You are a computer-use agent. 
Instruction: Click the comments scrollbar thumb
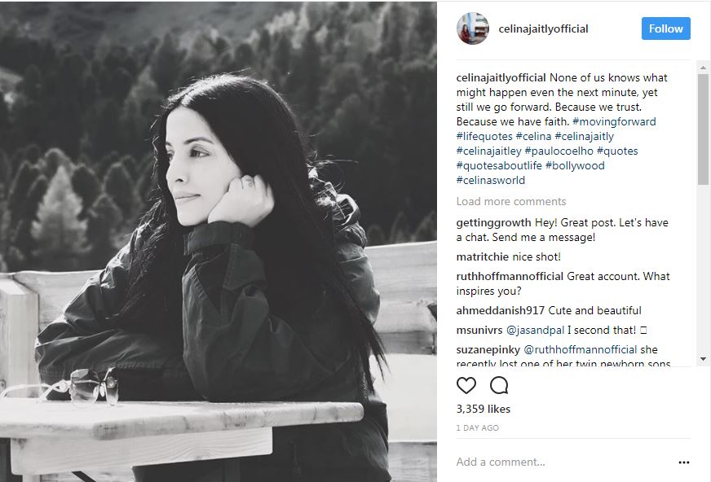[703, 129]
